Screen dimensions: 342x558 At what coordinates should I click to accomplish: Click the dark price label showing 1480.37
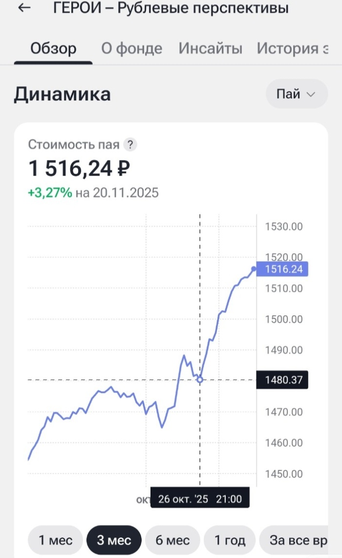coord(282,380)
